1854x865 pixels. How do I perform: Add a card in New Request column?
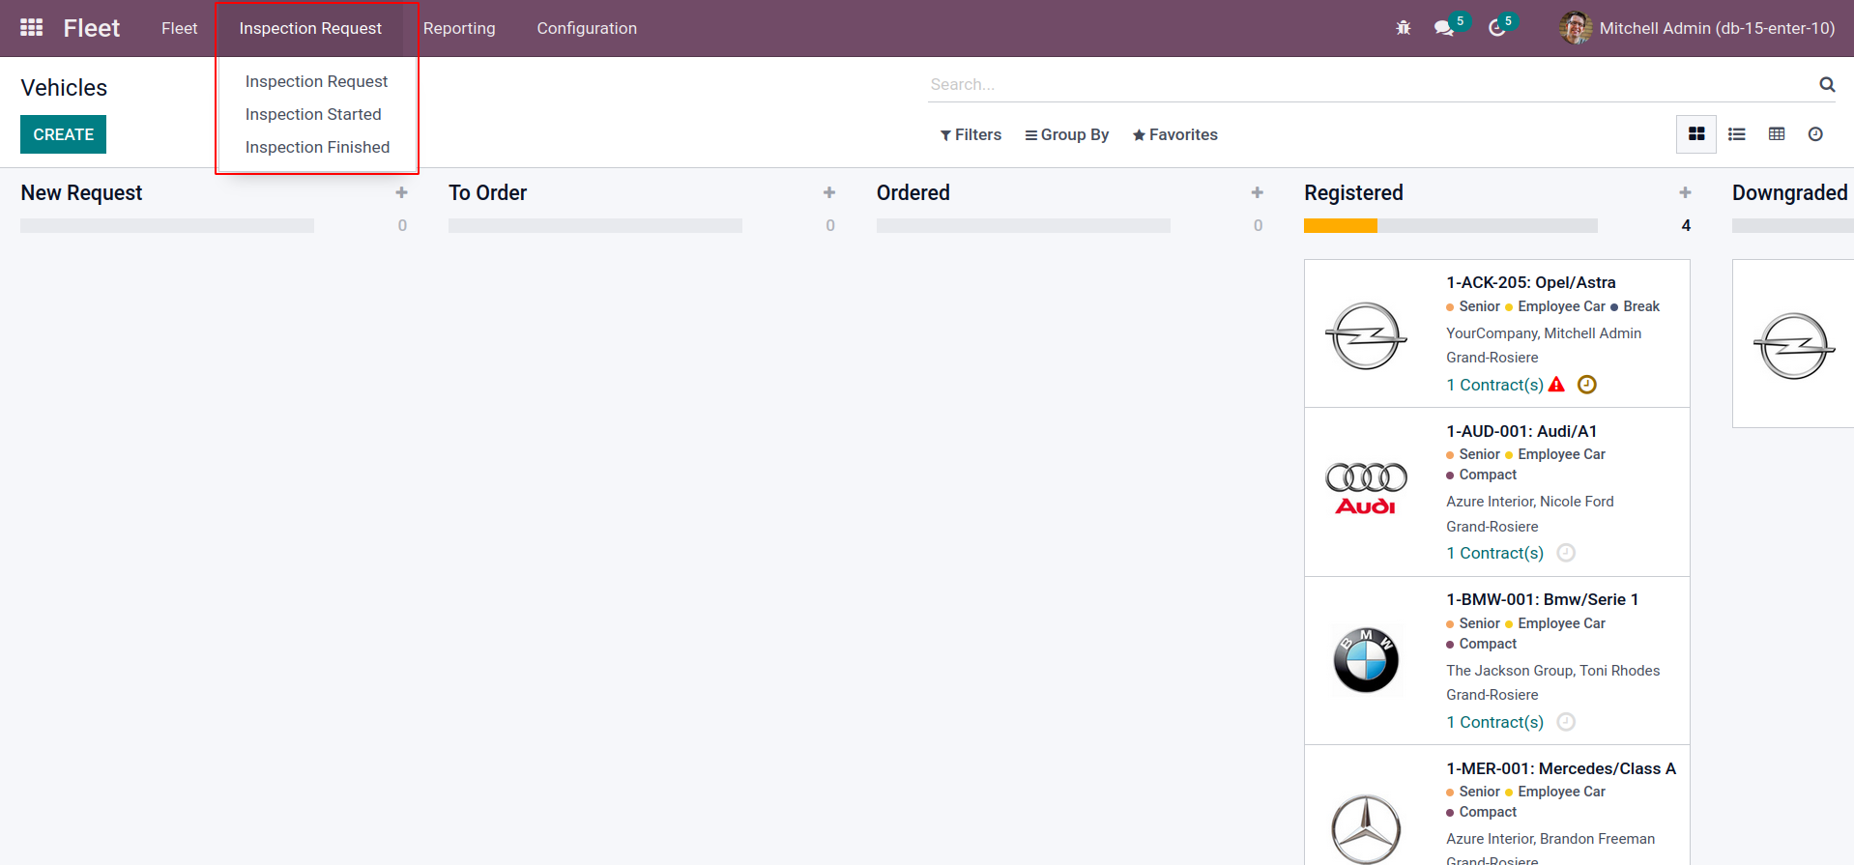click(401, 193)
